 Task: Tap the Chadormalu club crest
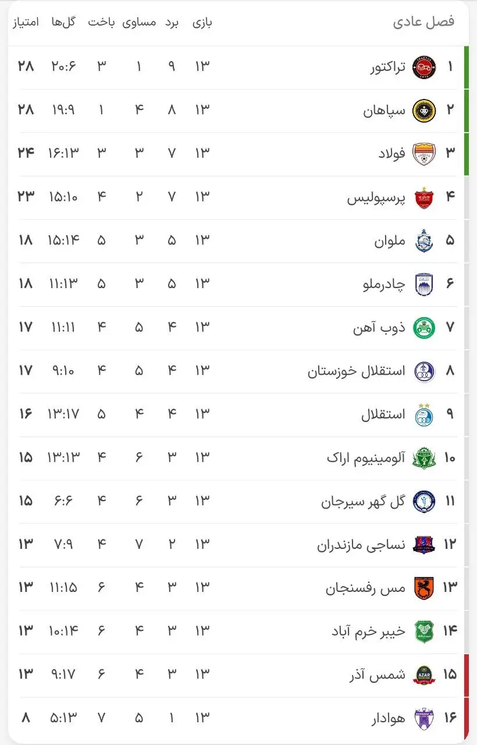[x=423, y=284]
